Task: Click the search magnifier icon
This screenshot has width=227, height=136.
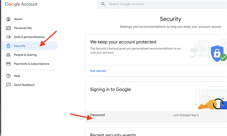Action: point(103,4)
